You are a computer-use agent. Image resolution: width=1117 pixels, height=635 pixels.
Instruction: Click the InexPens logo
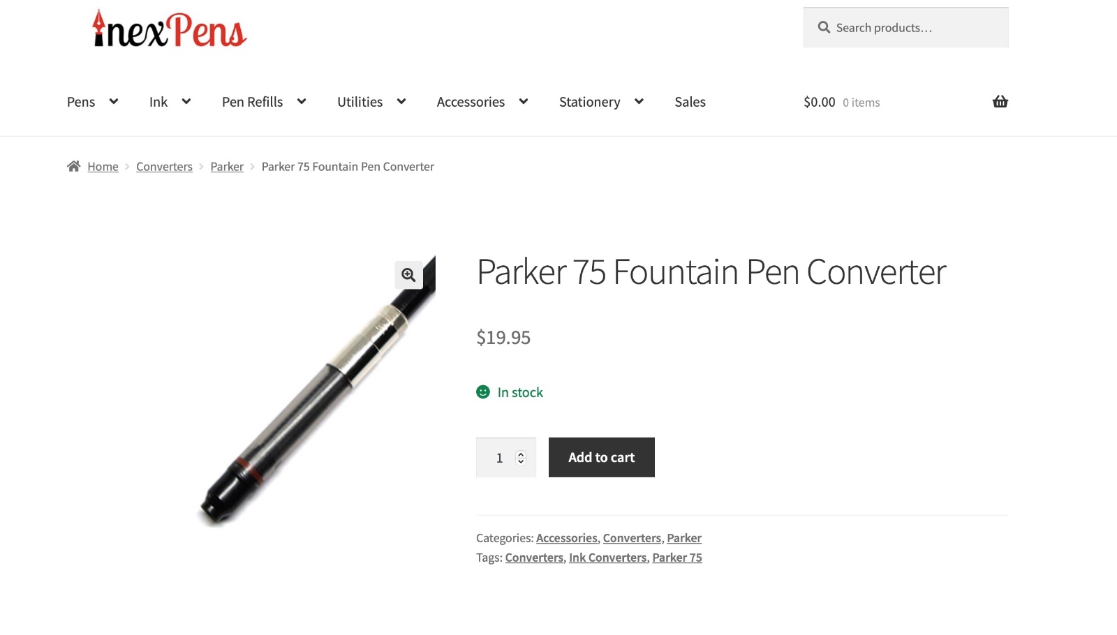click(x=170, y=29)
